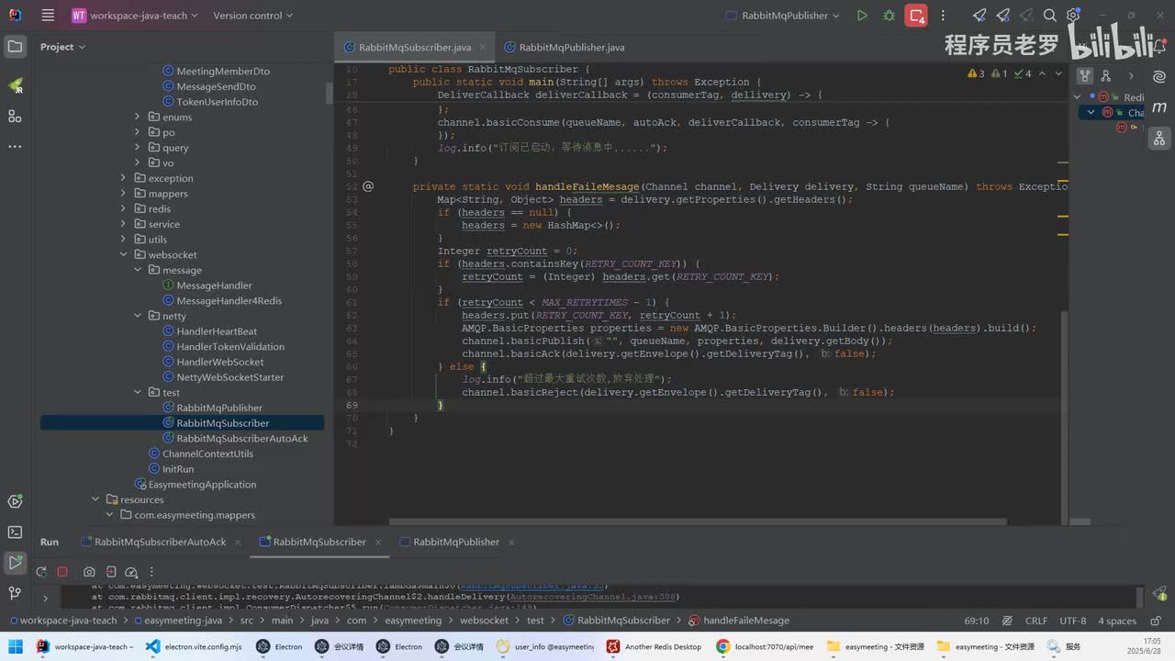Screen dimensions: 1175x661
Task: Open Run panel more options
Action: (152, 572)
